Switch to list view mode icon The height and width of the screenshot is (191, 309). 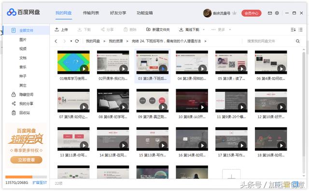[x=300, y=29]
